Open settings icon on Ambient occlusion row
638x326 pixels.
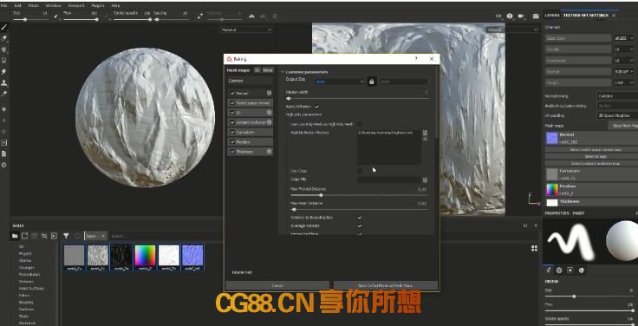click(x=269, y=122)
